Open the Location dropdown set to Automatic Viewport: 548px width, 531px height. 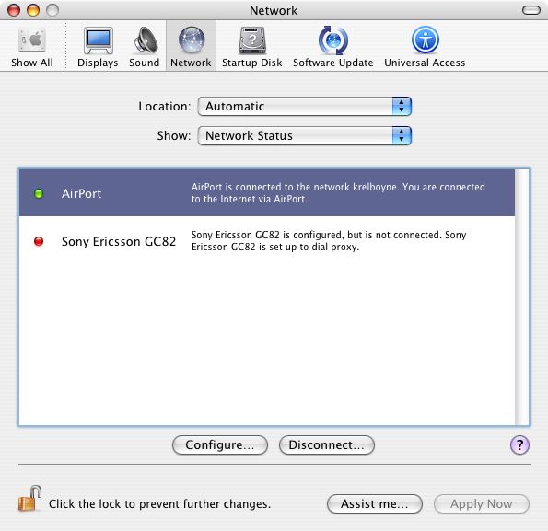pyautogui.click(x=305, y=106)
